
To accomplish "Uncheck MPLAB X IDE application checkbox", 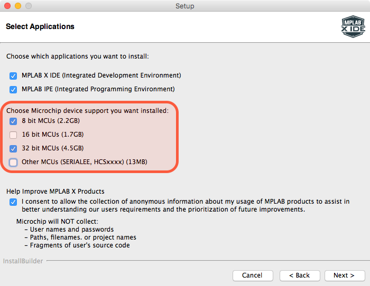I will tap(13, 75).
